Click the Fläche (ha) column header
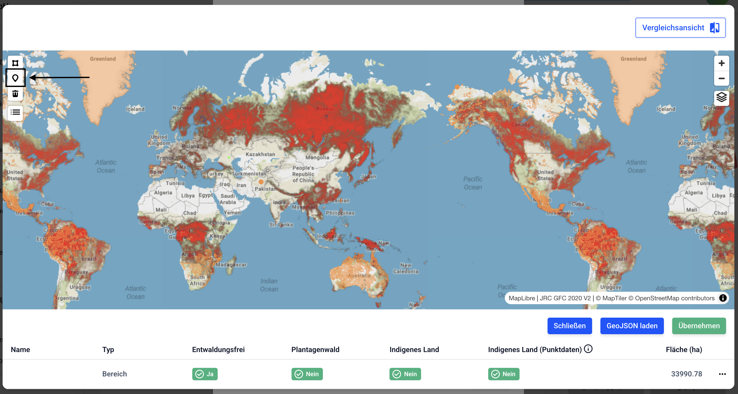This screenshot has width=738, height=394. pyautogui.click(x=684, y=349)
